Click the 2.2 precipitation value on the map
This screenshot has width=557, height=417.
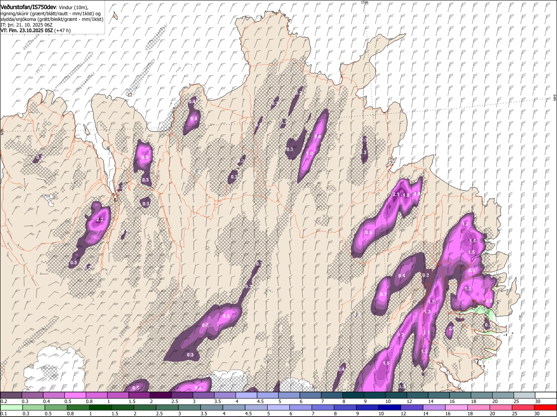tap(100, 219)
